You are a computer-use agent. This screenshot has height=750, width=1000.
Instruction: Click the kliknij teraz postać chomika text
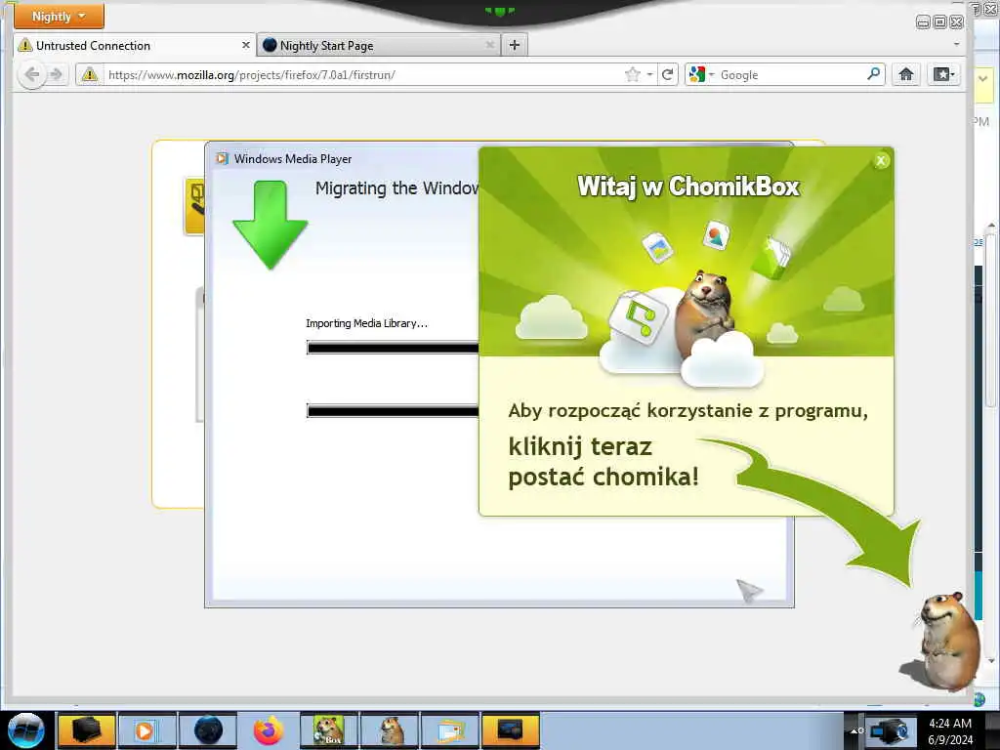coord(604,462)
